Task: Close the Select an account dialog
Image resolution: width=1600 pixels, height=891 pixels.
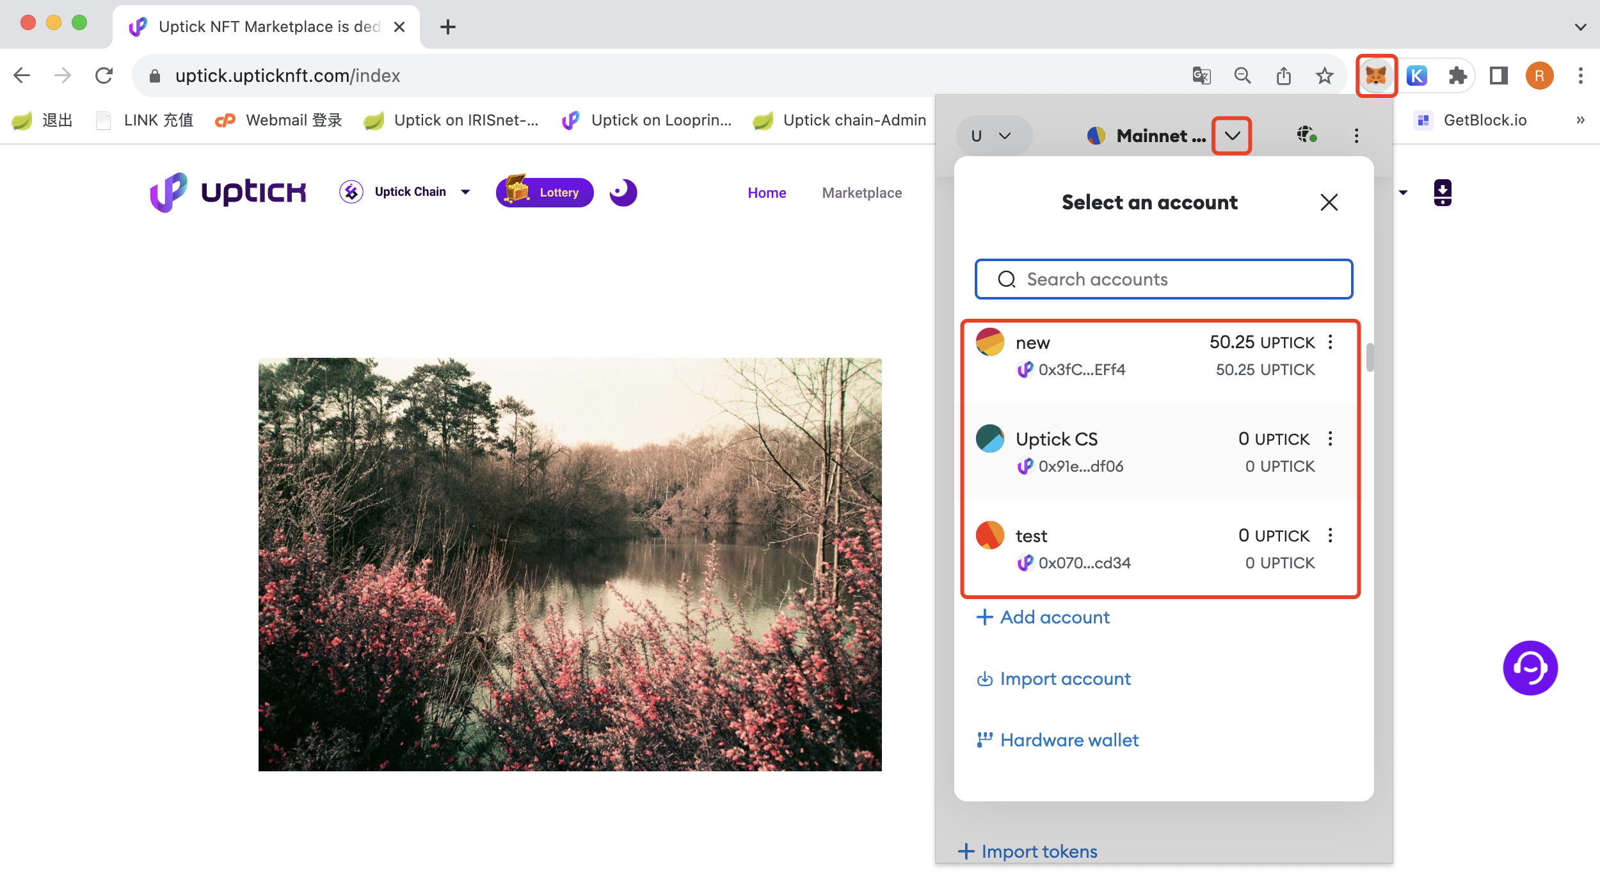Action: point(1329,202)
